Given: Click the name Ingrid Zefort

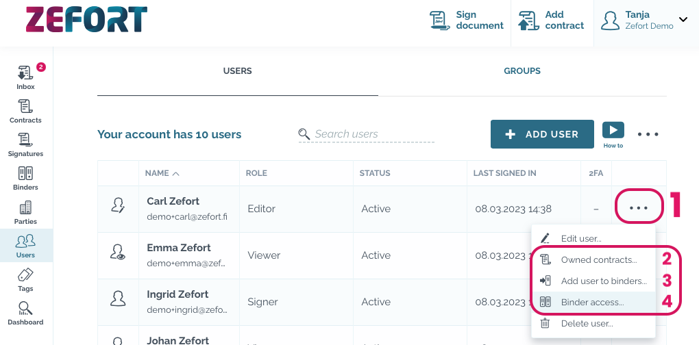Looking at the screenshot, I should pos(177,294).
